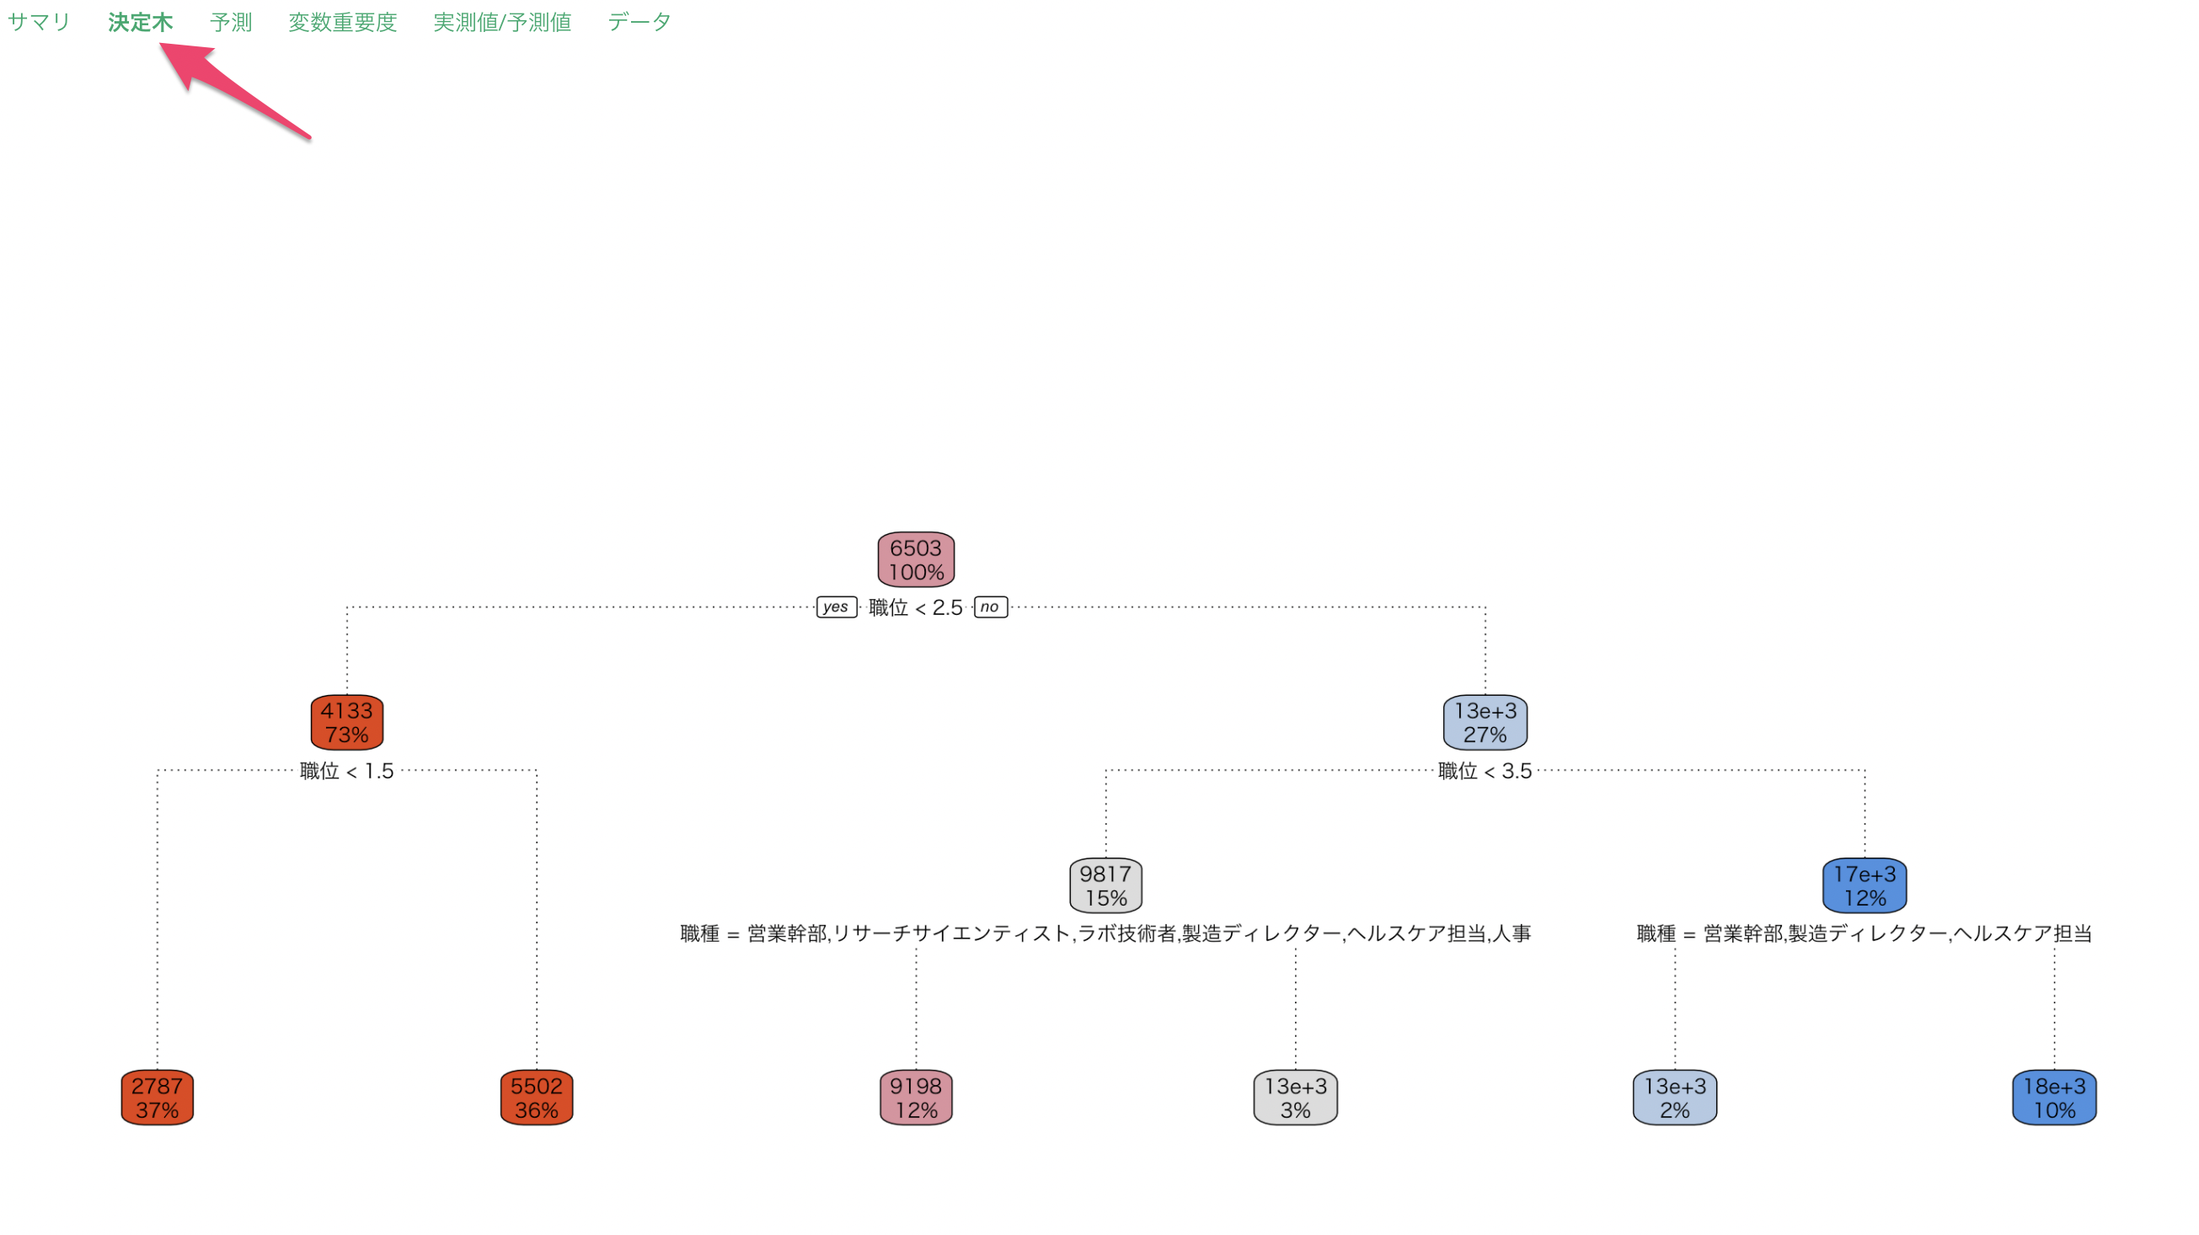Switch to the 予測 tab

[231, 22]
